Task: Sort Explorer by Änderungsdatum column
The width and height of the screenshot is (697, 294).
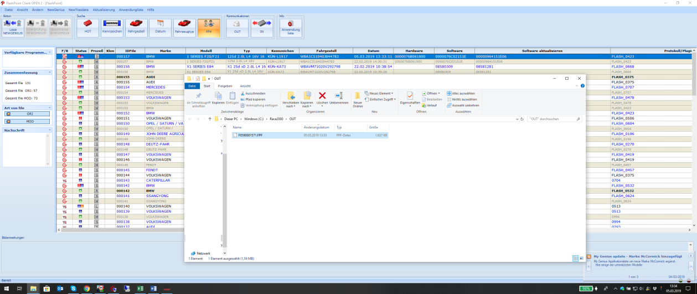Action: click(318, 127)
